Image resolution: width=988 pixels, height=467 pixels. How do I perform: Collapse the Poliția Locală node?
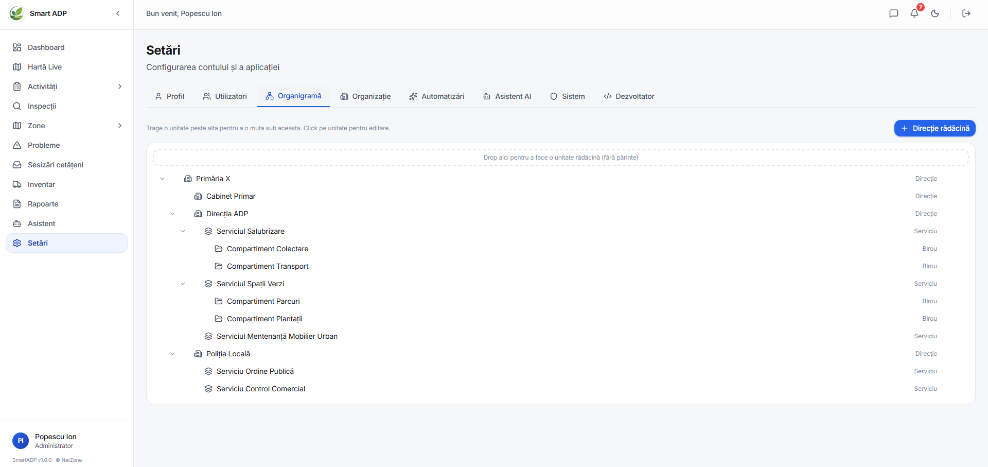tap(172, 354)
